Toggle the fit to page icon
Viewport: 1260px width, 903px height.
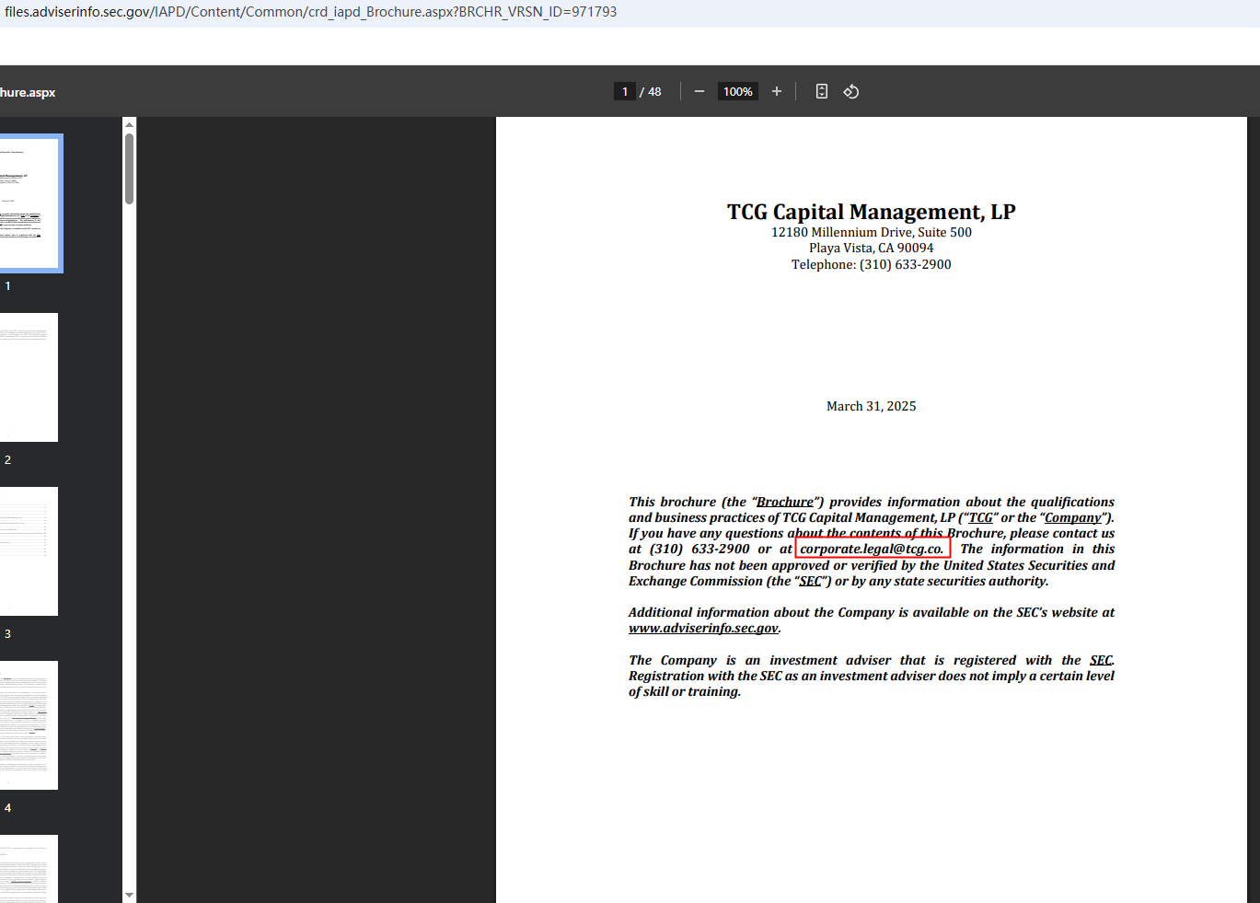point(822,91)
